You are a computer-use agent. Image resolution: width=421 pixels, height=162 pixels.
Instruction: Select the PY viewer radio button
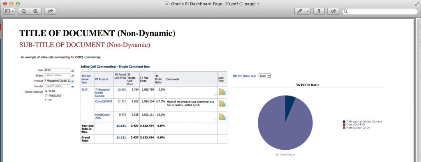pos(46,100)
